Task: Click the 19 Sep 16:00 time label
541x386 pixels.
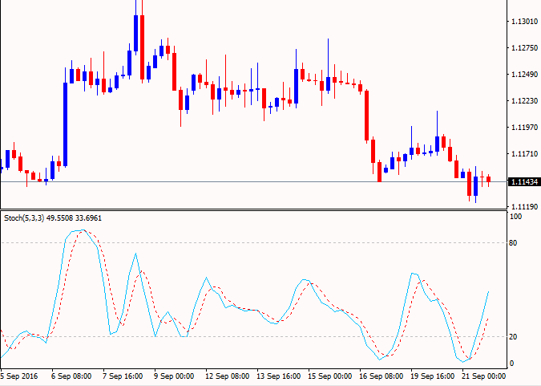Action: (433, 376)
